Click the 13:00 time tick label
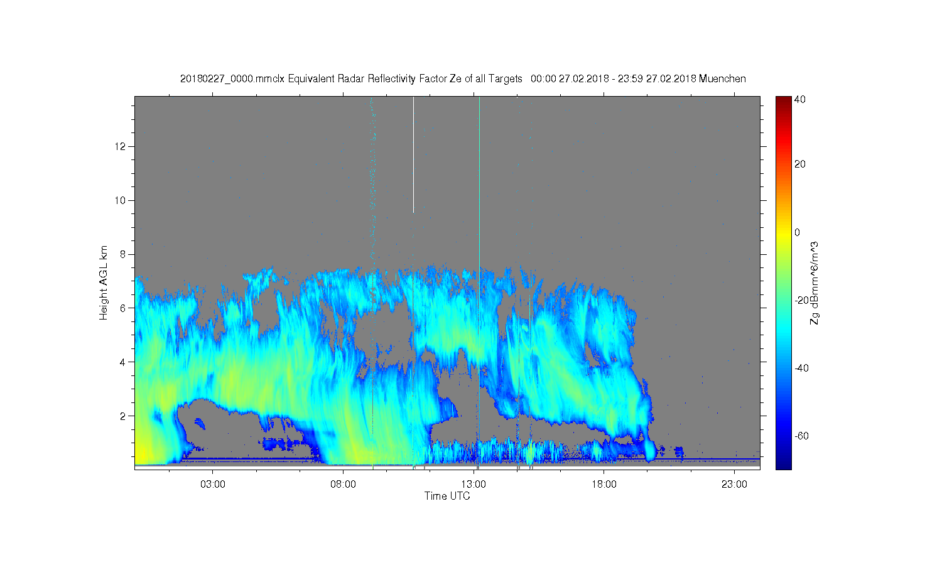 (474, 484)
